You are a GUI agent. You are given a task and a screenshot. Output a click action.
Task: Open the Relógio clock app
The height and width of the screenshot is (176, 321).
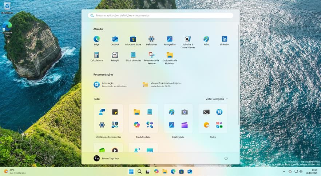point(115,56)
